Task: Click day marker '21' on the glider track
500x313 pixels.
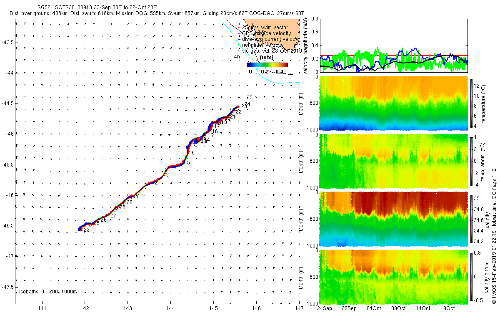Action: 232,117
